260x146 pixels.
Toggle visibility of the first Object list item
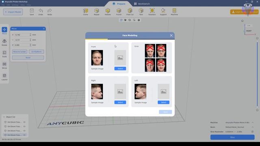(x=24, y=122)
